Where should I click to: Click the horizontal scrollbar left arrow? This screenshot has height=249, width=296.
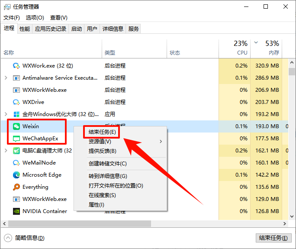4,224
